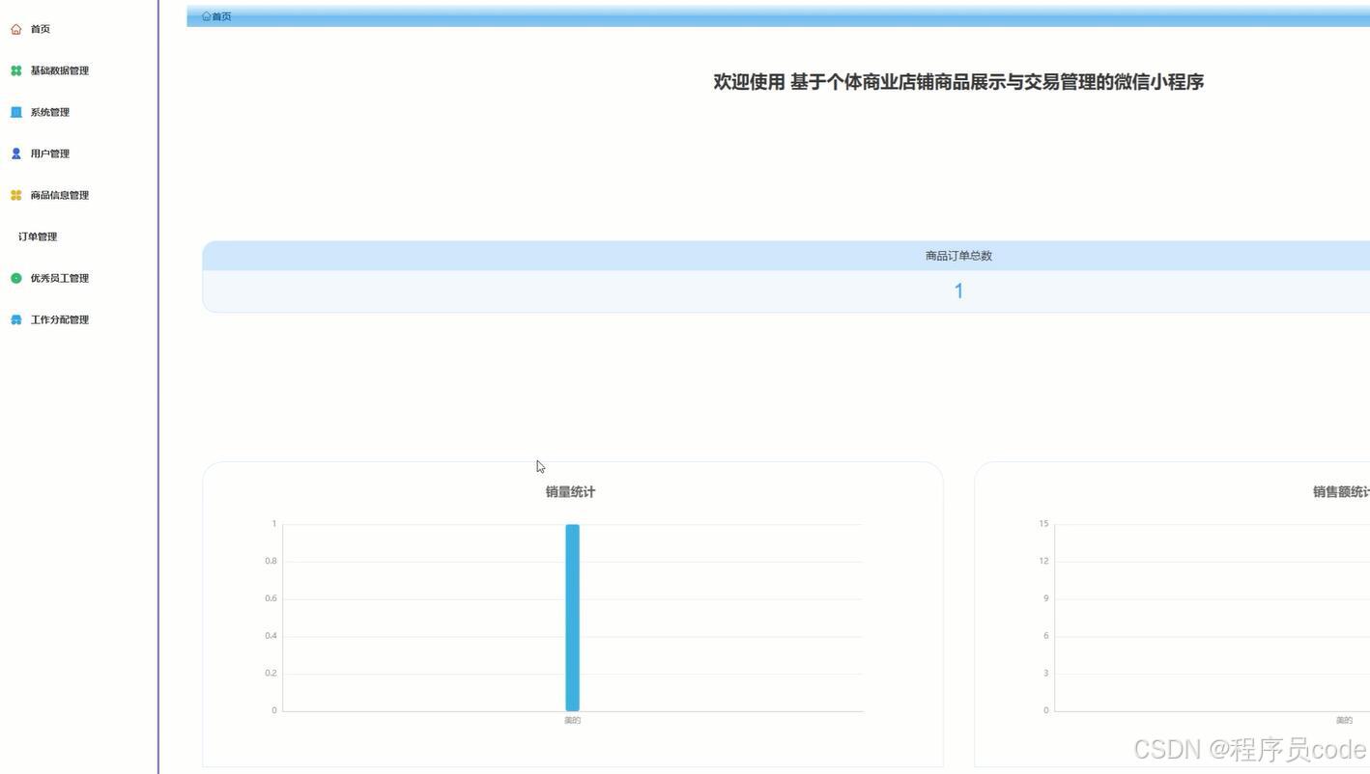Click the breadcrumb home icon in top bar

click(x=206, y=16)
